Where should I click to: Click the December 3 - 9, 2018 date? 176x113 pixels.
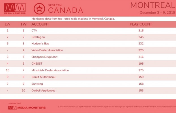coord(157,12)
